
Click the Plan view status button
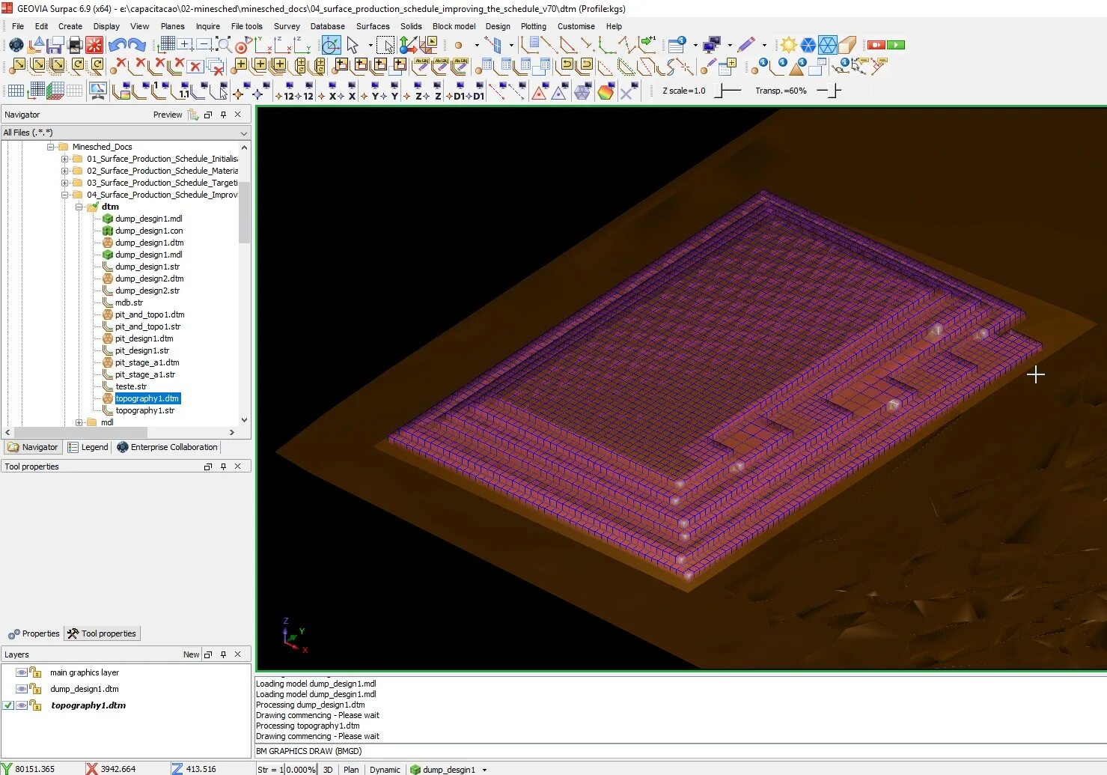pyautogui.click(x=351, y=770)
